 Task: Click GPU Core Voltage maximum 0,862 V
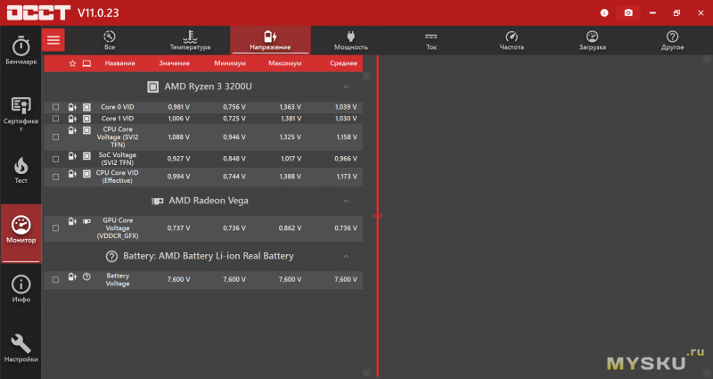(291, 228)
